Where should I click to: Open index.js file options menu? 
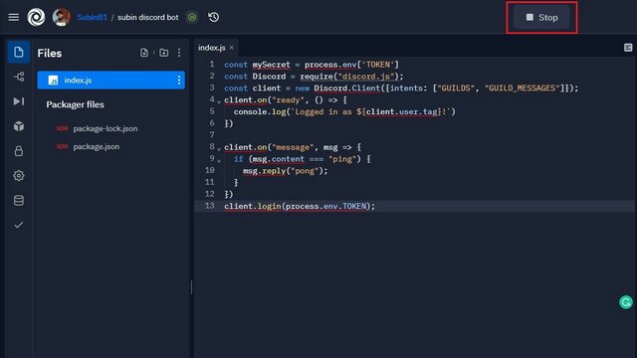tap(179, 80)
